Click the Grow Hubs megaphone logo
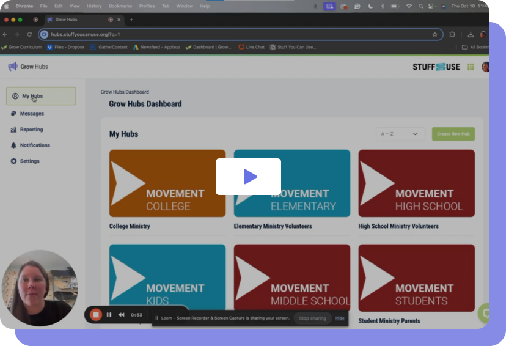This screenshot has height=346, width=506. [x=13, y=67]
